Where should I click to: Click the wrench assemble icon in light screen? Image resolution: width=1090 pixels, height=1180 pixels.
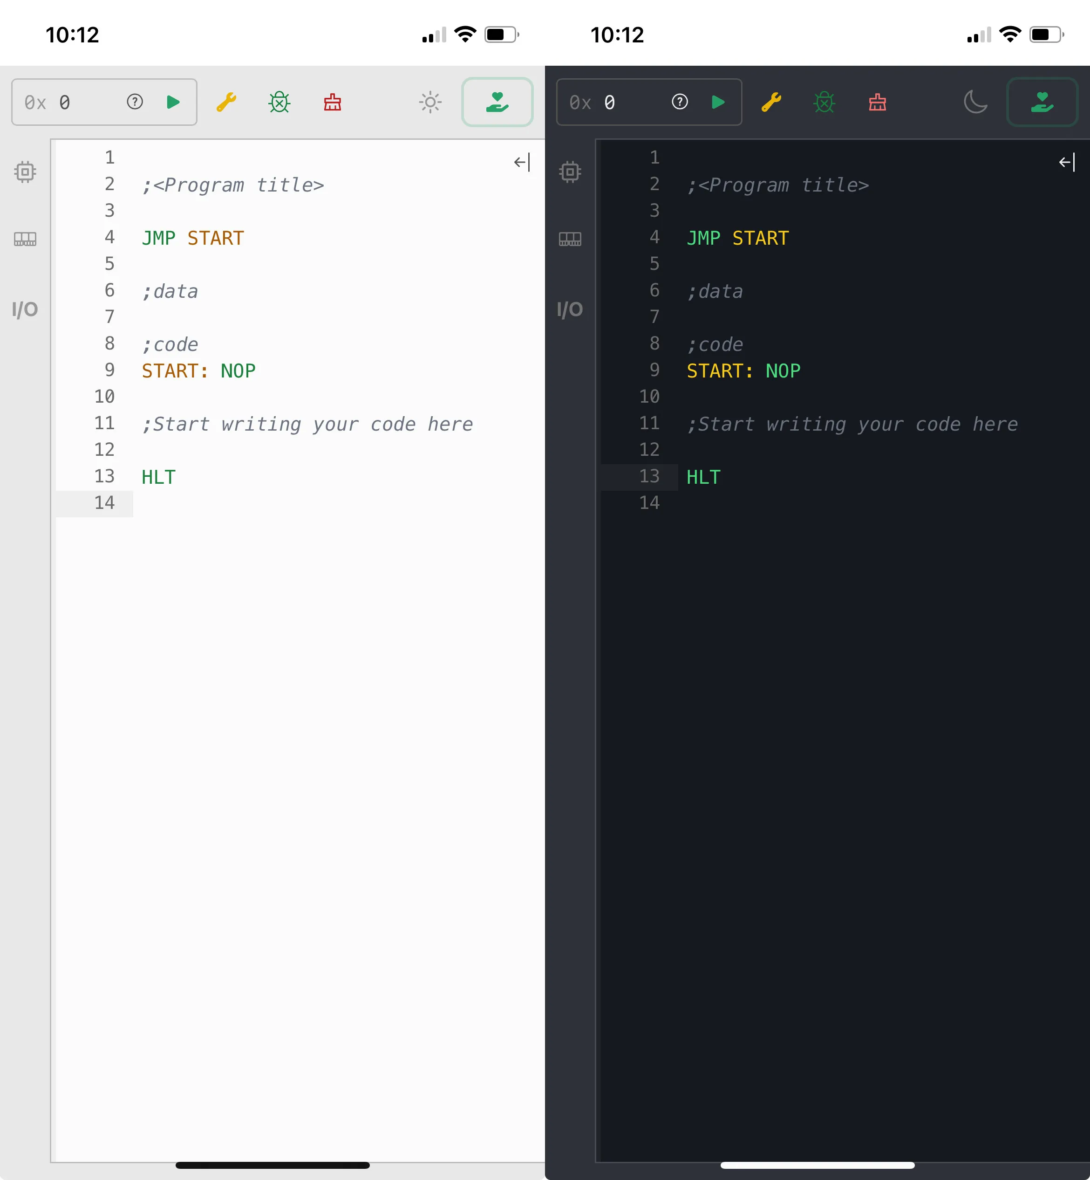click(226, 102)
